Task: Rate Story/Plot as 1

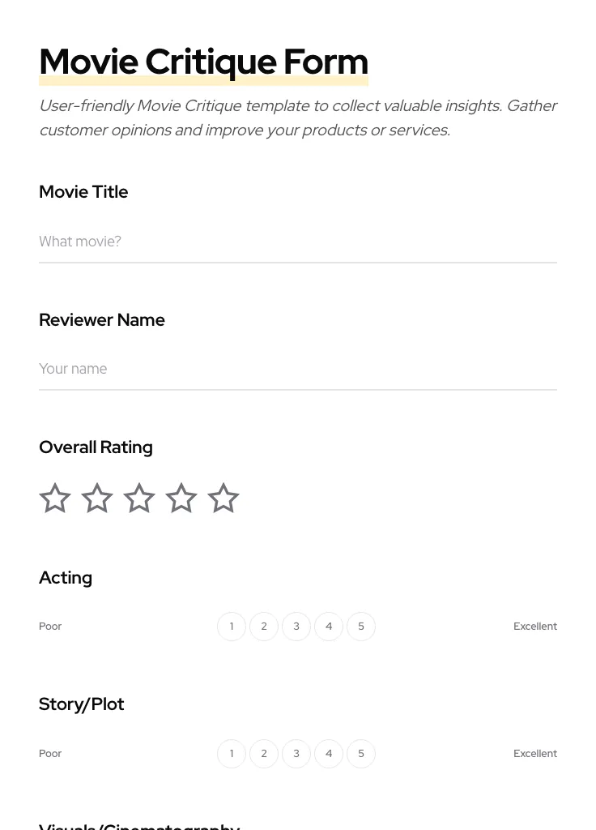Action: coord(232,753)
